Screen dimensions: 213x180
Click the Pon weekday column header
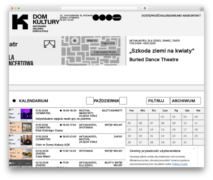click(132, 111)
